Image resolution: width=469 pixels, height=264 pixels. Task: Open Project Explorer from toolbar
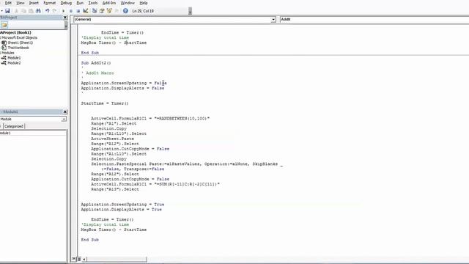(95, 11)
